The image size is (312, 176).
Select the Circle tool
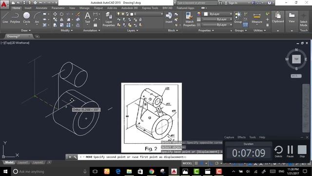tap(26, 18)
